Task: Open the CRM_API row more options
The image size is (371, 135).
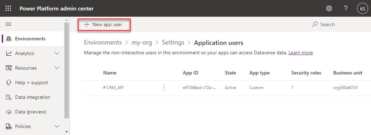Action: [x=164, y=88]
